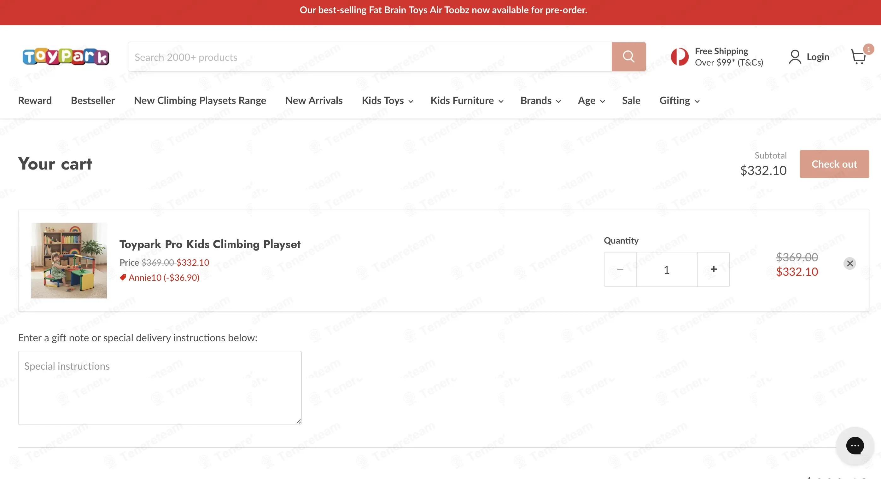The width and height of the screenshot is (881, 479).
Task: Click the Annie10 discount tag icon
Action: tap(123, 277)
